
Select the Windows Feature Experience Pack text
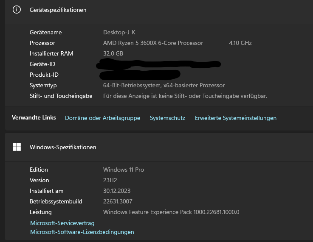(171, 212)
